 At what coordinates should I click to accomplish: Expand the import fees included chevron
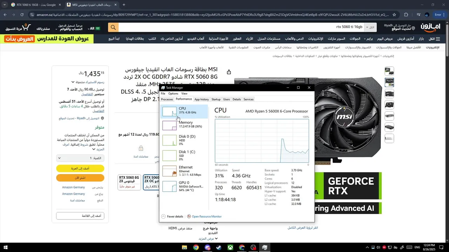point(73,82)
